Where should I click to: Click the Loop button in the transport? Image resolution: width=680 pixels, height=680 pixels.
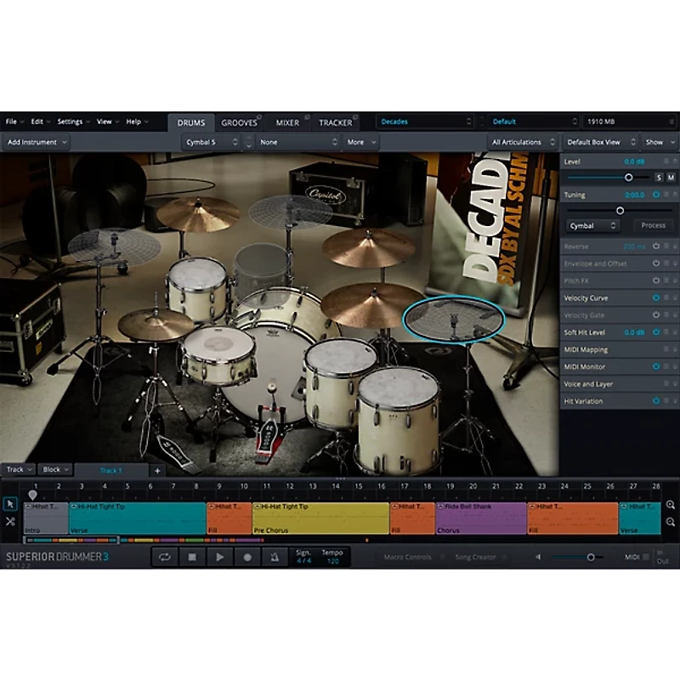pyautogui.click(x=164, y=557)
